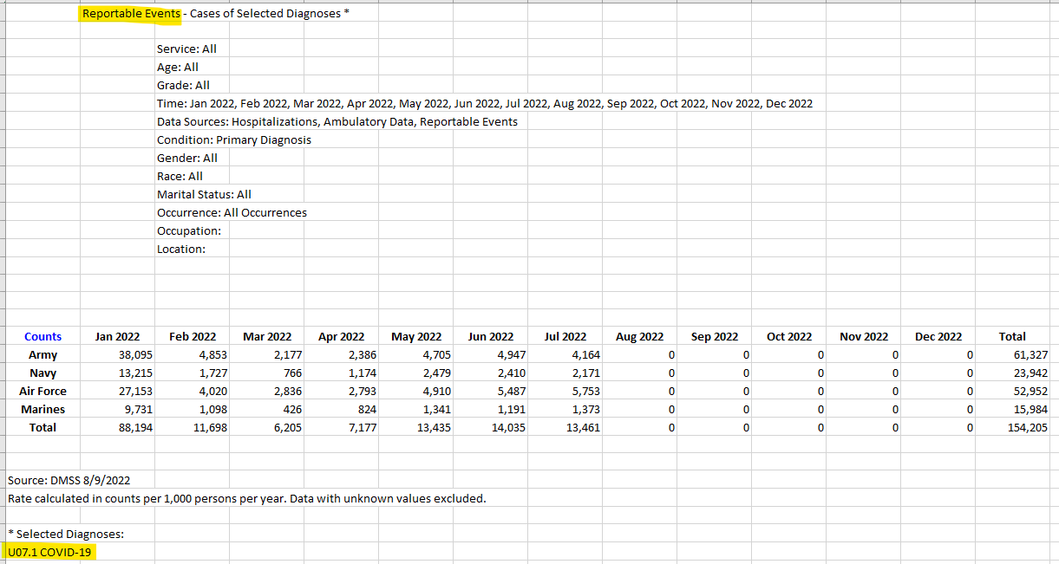
Task: Select the Age: All cell
Action: 178,67
